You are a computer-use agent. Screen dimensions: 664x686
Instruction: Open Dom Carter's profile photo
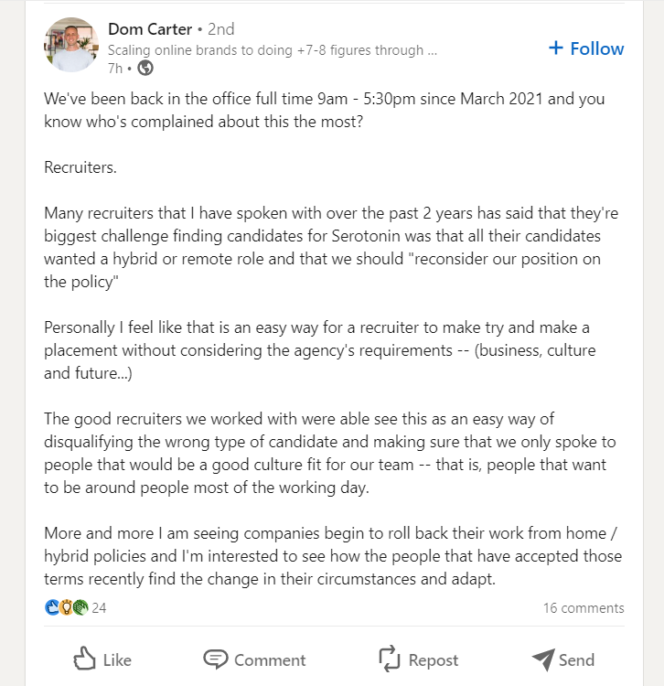point(71,45)
